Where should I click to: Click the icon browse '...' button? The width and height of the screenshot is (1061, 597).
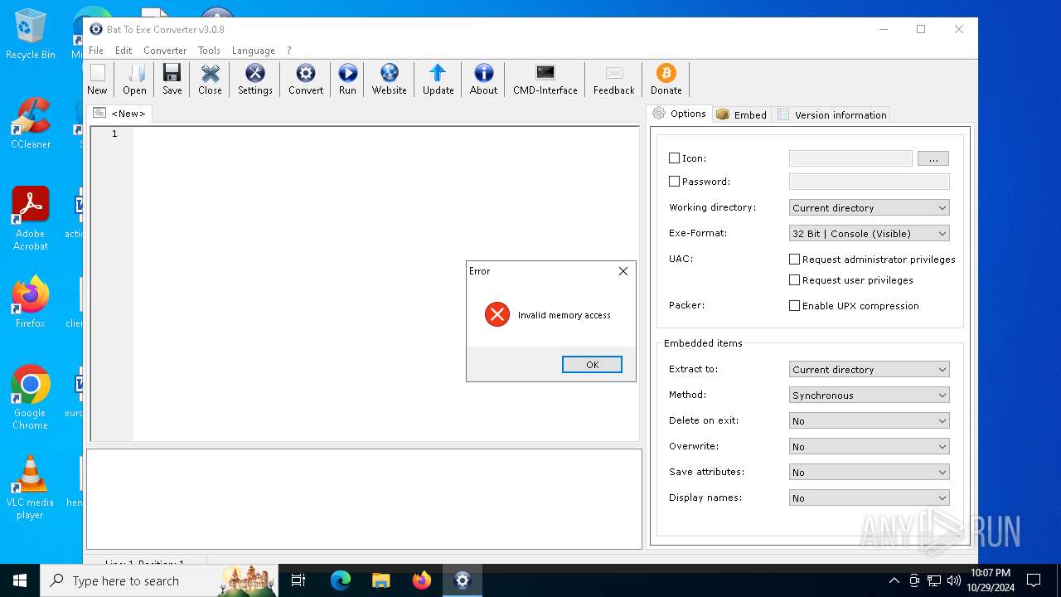click(x=933, y=158)
